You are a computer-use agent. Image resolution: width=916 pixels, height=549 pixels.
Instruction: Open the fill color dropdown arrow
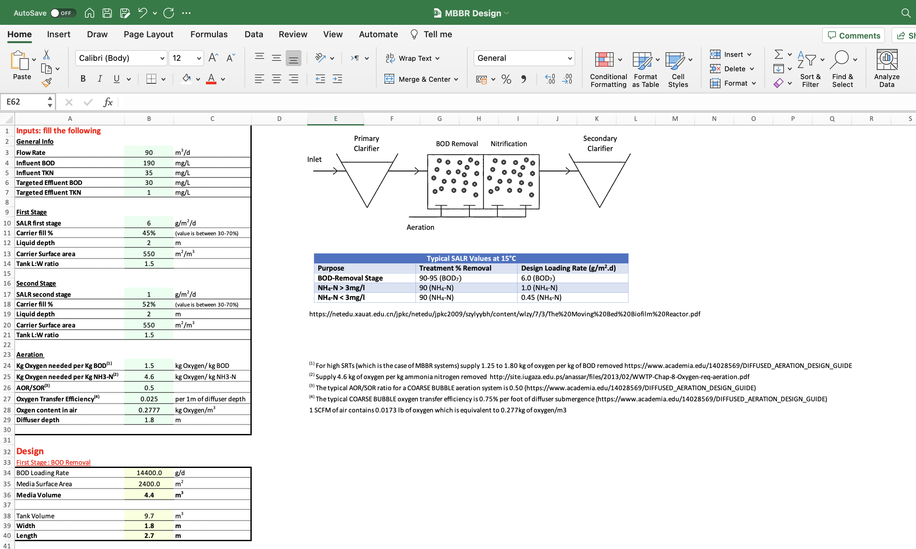click(x=198, y=79)
